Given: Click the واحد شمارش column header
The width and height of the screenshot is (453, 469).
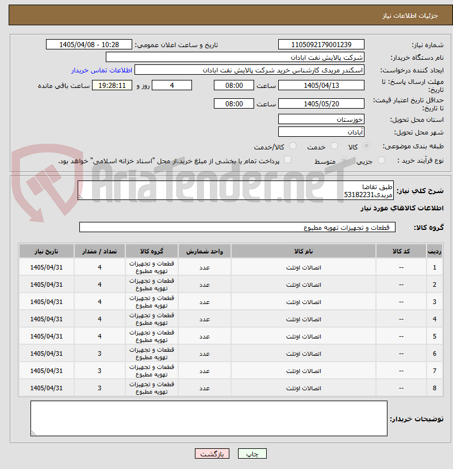Looking at the screenshot, I should click(x=204, y=251).
